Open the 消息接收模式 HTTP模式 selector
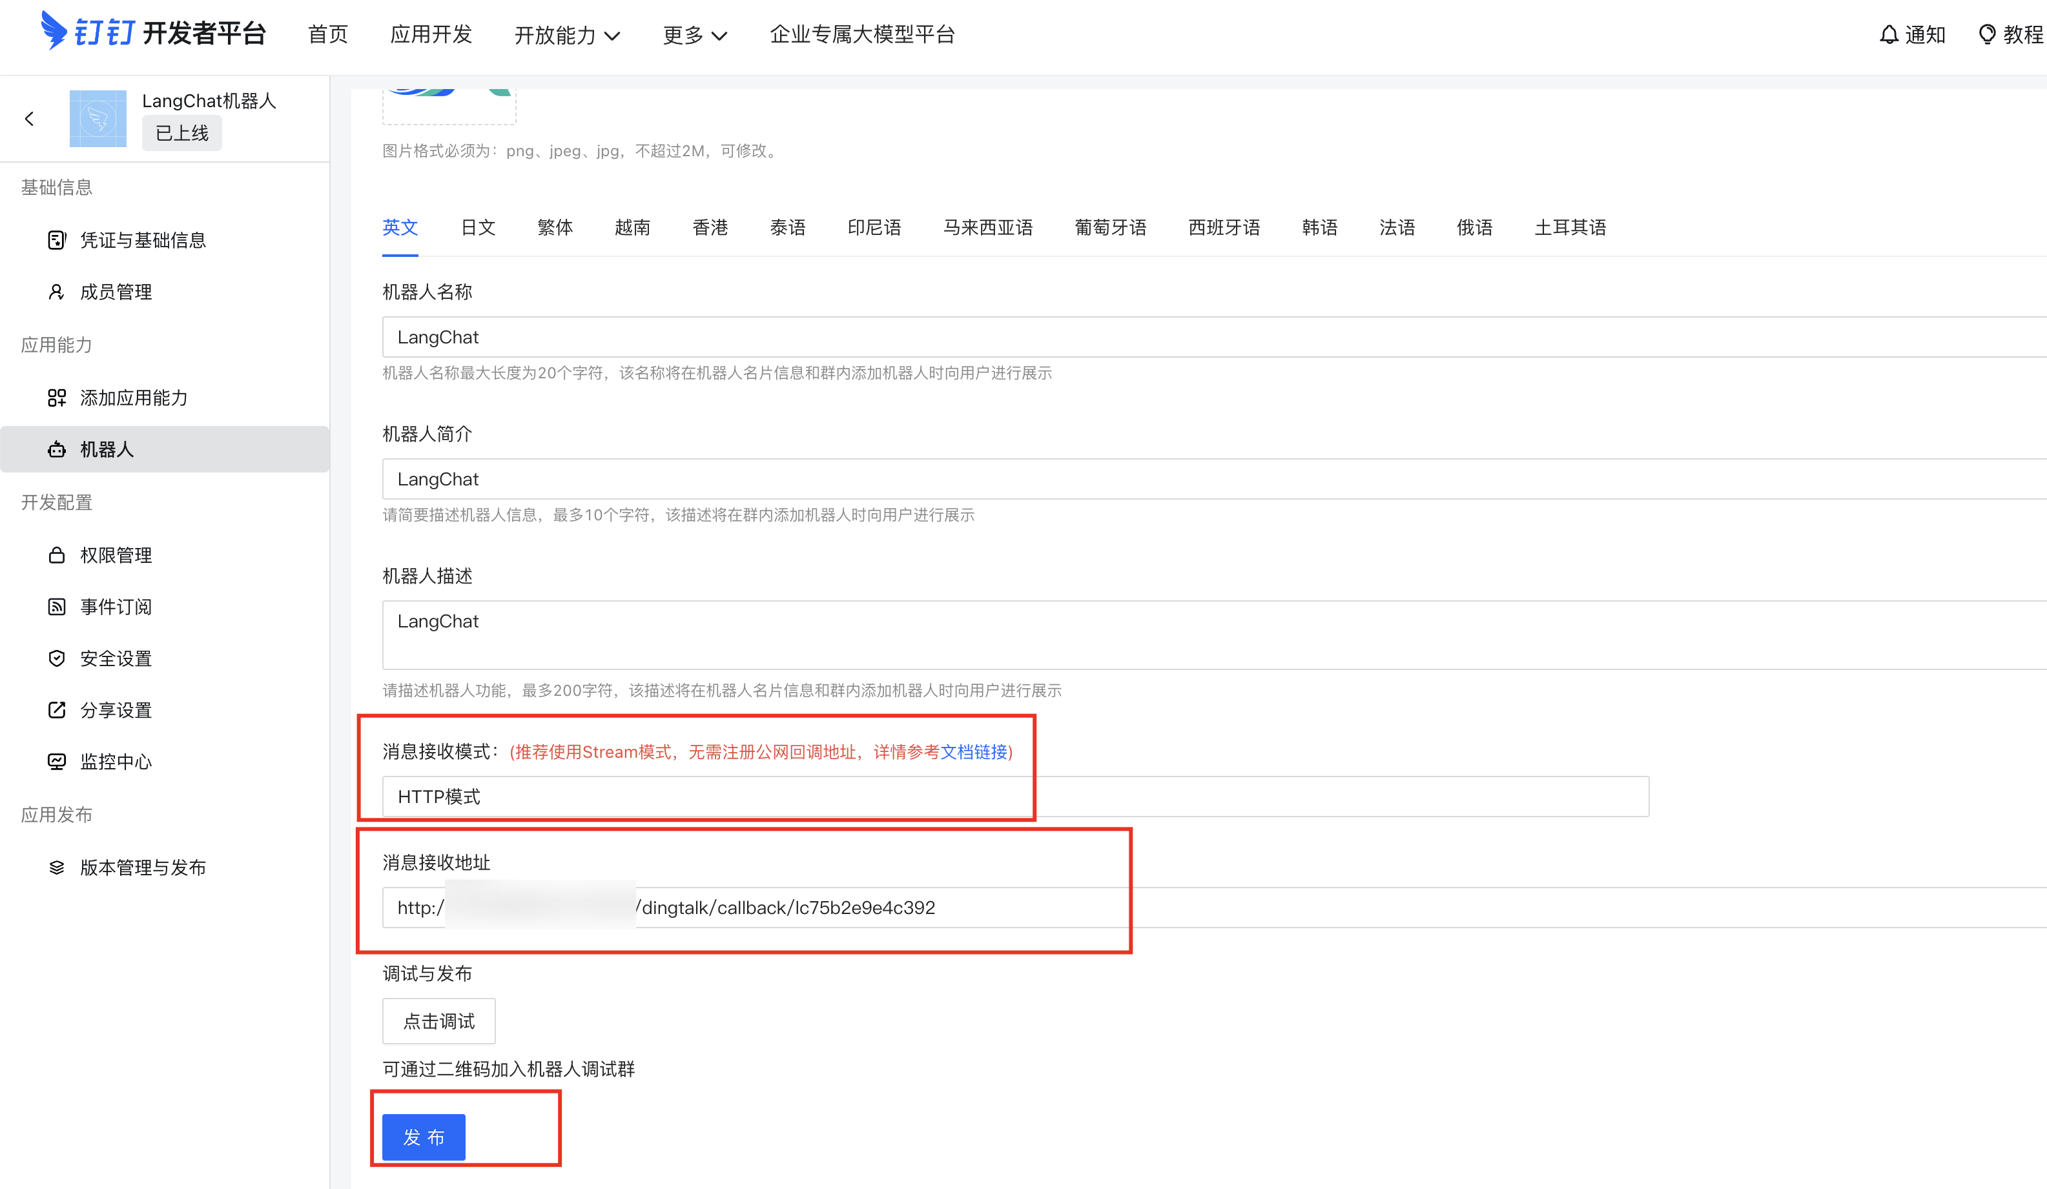2047x1189 pixels. [1015, 796]
